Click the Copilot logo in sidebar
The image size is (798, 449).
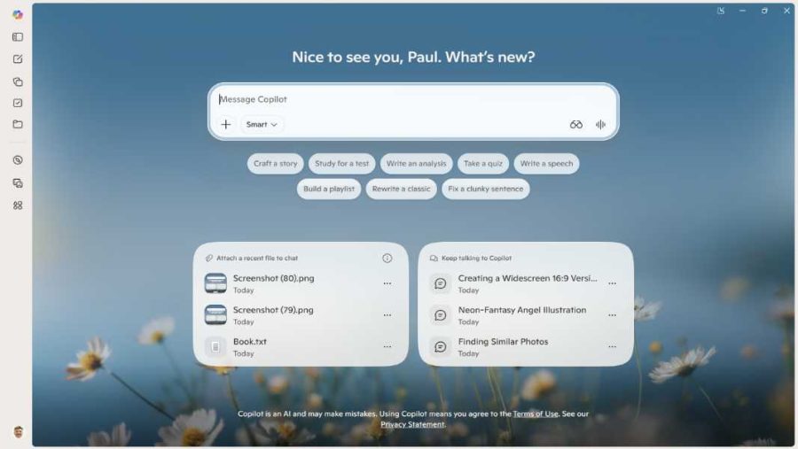(x=18, y=15)
